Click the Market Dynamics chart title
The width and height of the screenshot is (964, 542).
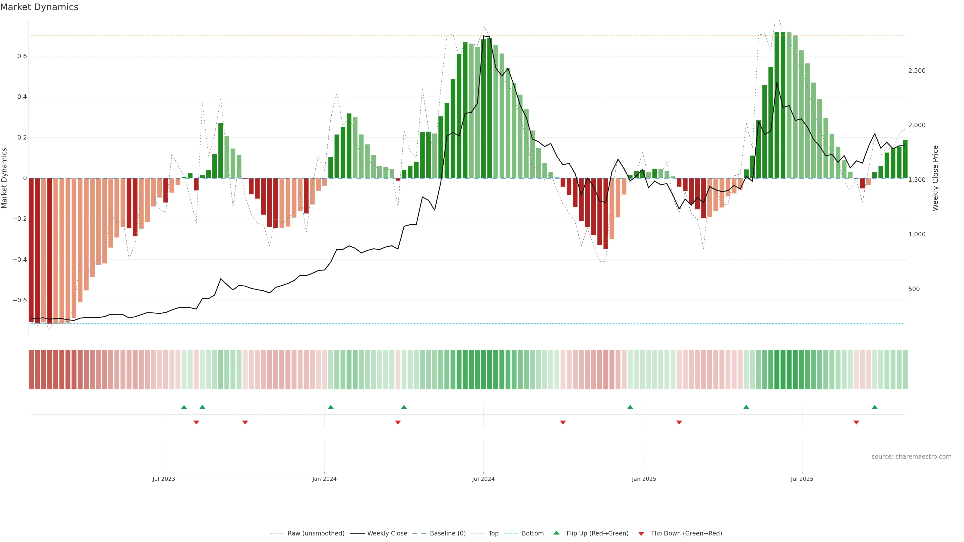point(39,7)
